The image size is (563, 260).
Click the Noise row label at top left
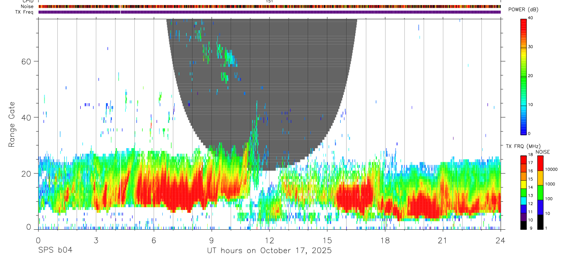[x=28, y=6]
